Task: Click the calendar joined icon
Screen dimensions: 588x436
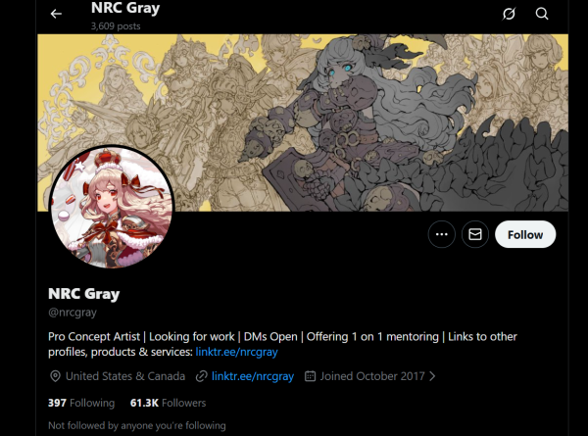Action: click(x=310, y=375)
